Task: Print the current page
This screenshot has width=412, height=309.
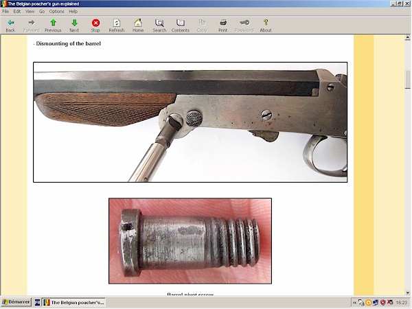Action: tap(222, 25)
